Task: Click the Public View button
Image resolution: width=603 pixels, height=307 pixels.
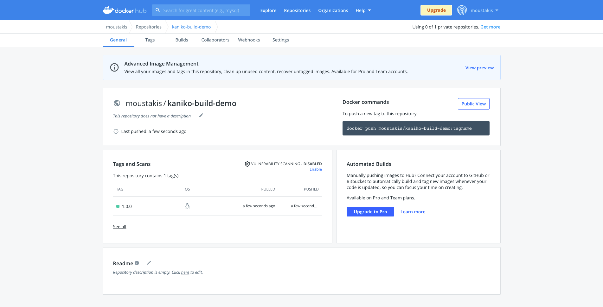Action: point(473,104)
